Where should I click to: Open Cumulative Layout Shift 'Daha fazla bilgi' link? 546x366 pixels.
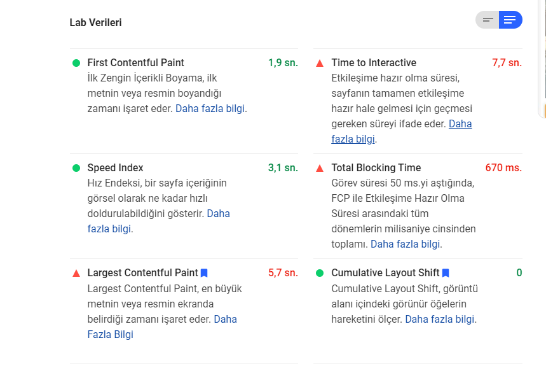click(440, 319)
